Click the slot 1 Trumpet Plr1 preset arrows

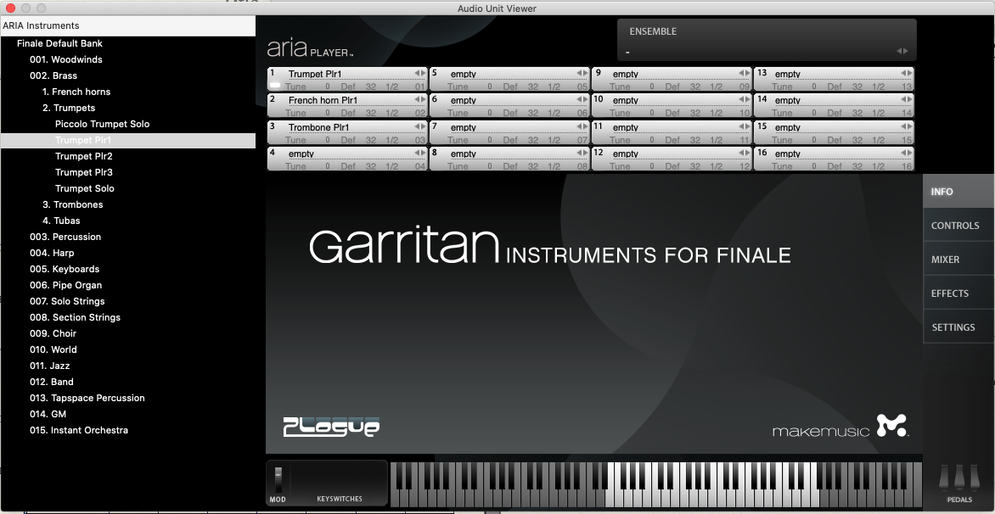click(420, 74)
